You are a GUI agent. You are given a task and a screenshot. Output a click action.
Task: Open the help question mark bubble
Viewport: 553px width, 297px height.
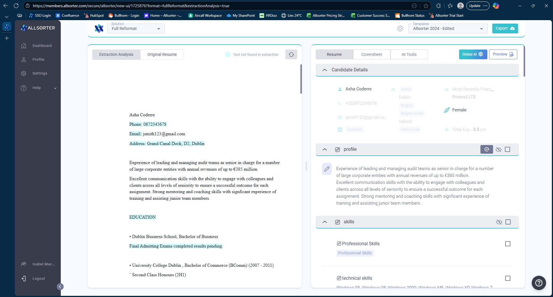point(539,283)
